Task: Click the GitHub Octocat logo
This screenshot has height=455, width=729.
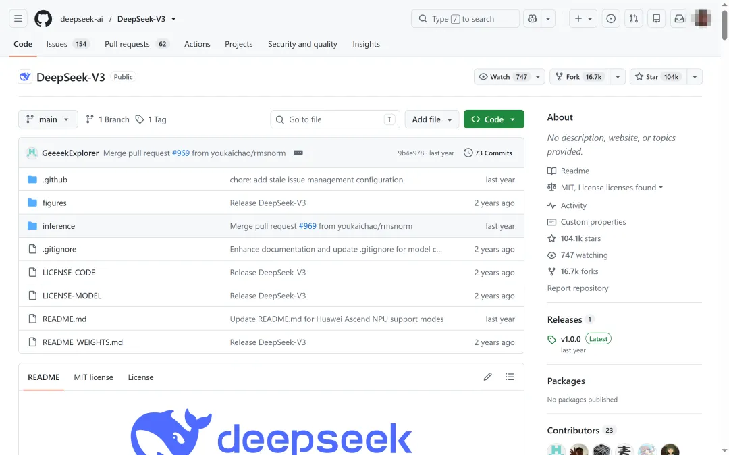Action: tap(43, 19)
